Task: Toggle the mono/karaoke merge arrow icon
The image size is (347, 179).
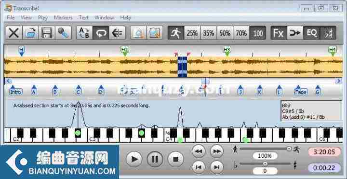Action: pos(295,33)
